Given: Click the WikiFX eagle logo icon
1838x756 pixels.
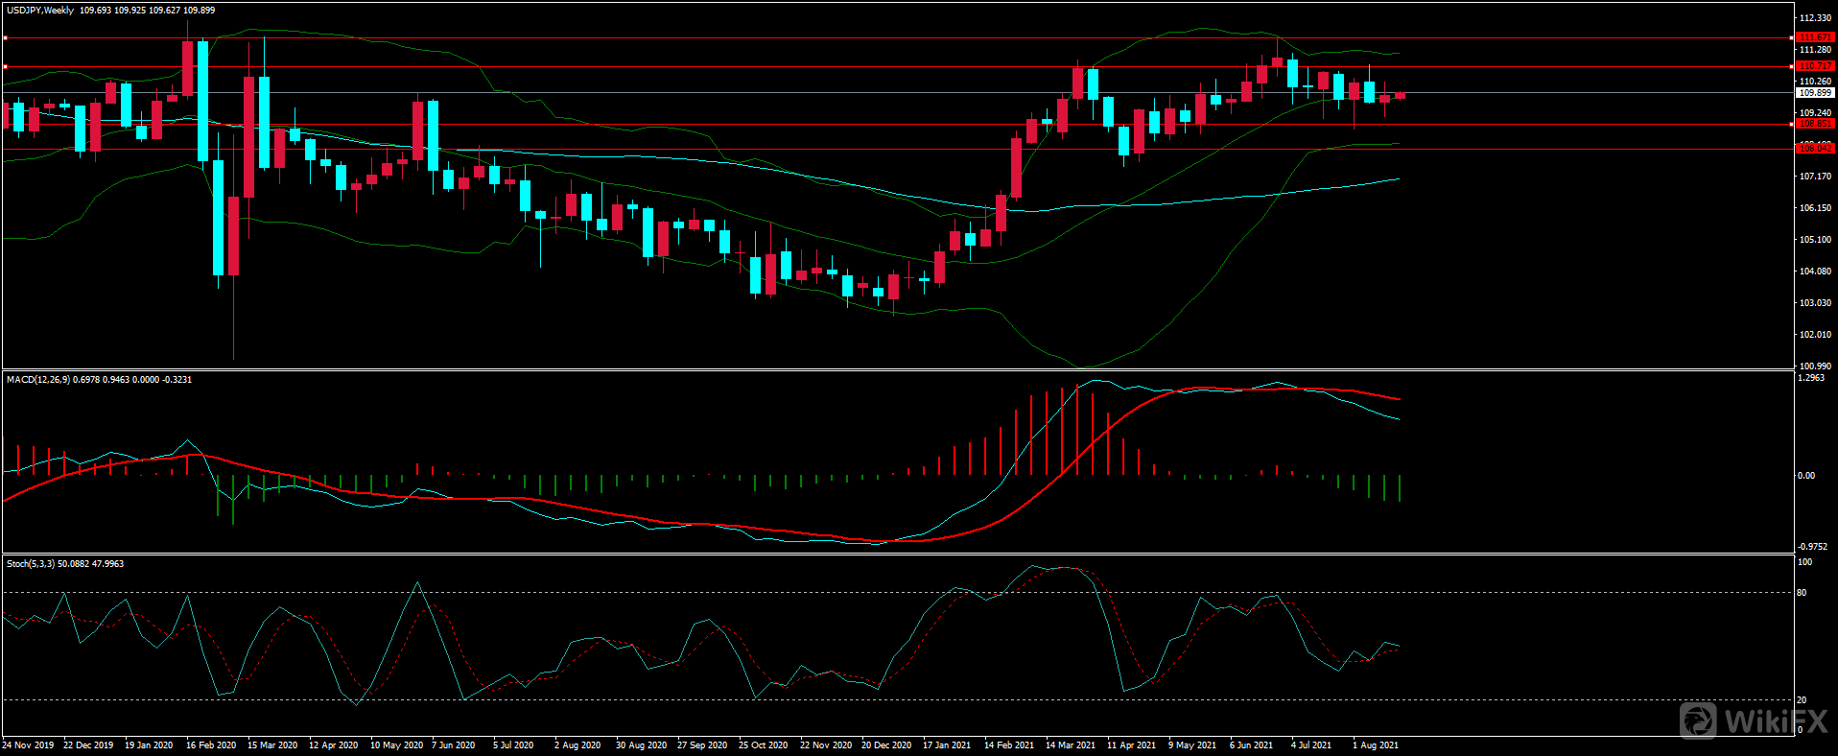Looking at the screenshot, I should pyautogui.click(x=1699, y=721).
